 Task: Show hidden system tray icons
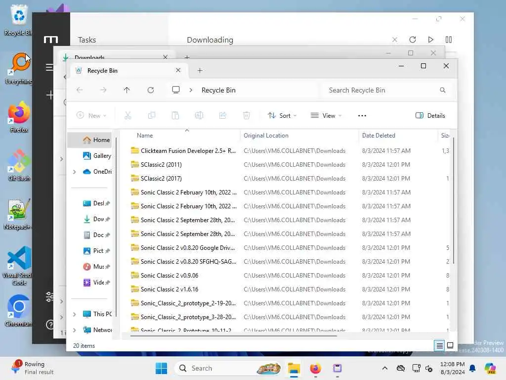click(384, 368)
